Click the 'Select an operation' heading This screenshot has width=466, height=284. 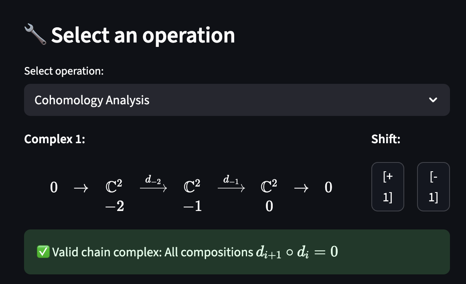point(143,35)
